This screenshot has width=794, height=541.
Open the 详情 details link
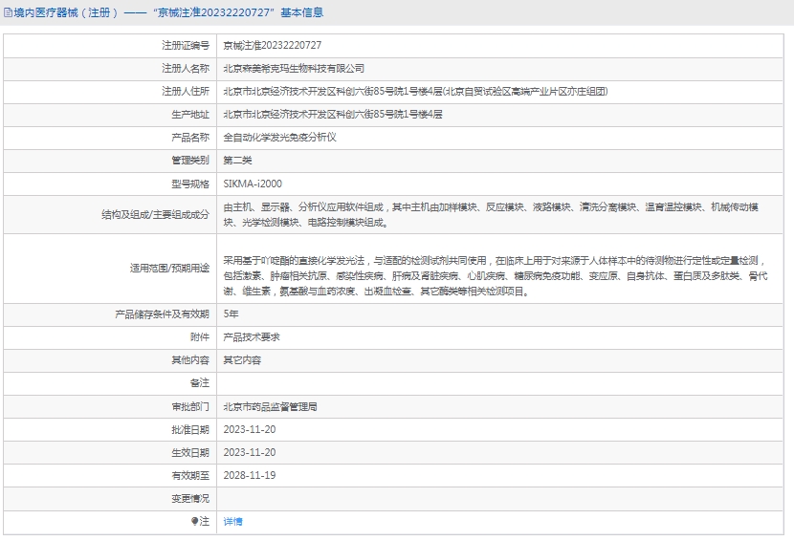coord(232,521)
